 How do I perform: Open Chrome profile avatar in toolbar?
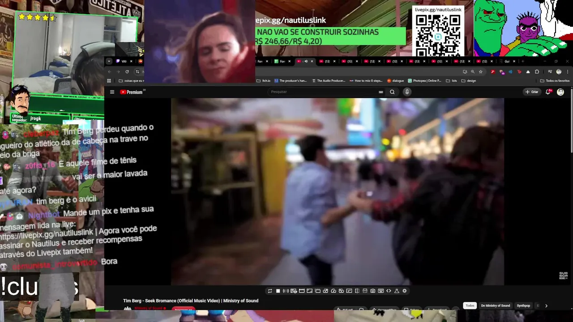(x=559, y=72)
